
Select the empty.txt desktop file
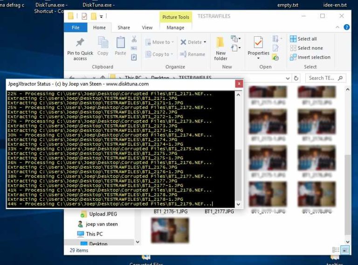pos(288,5)
